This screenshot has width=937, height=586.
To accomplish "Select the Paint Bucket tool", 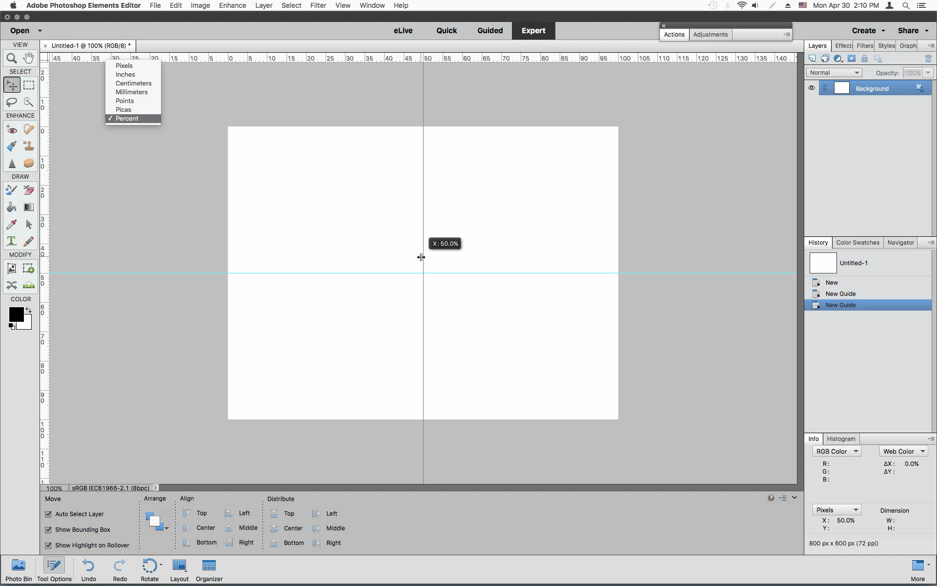I will (12, 208).
